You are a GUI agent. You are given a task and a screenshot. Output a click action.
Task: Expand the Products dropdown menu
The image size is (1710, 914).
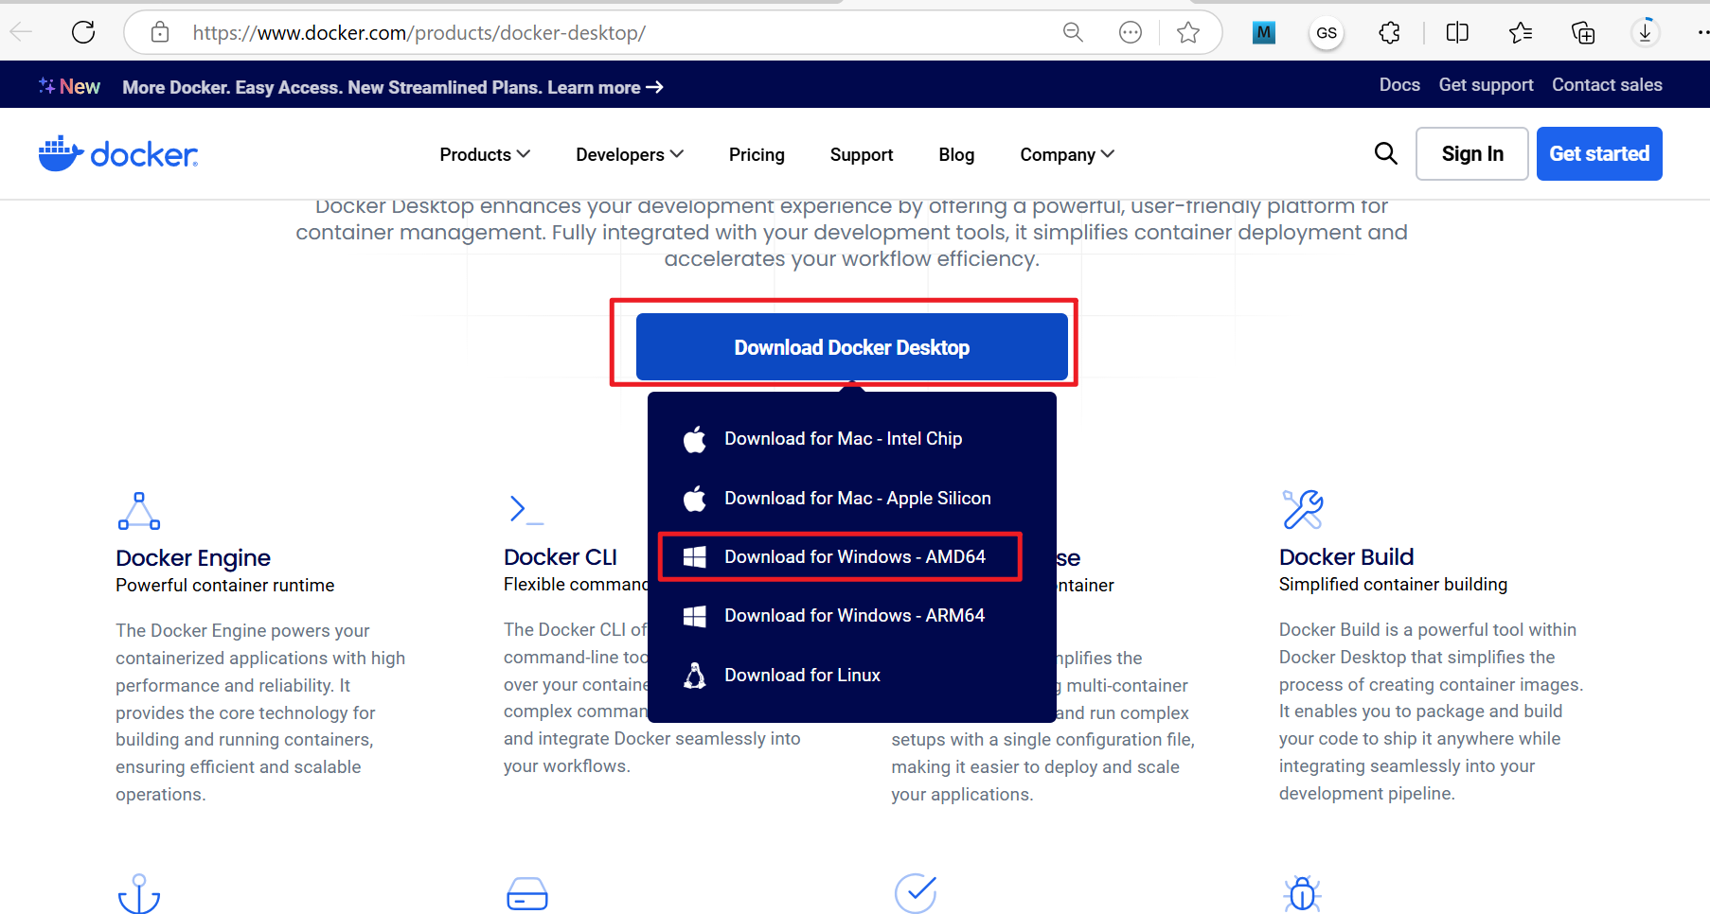[485, 154]
